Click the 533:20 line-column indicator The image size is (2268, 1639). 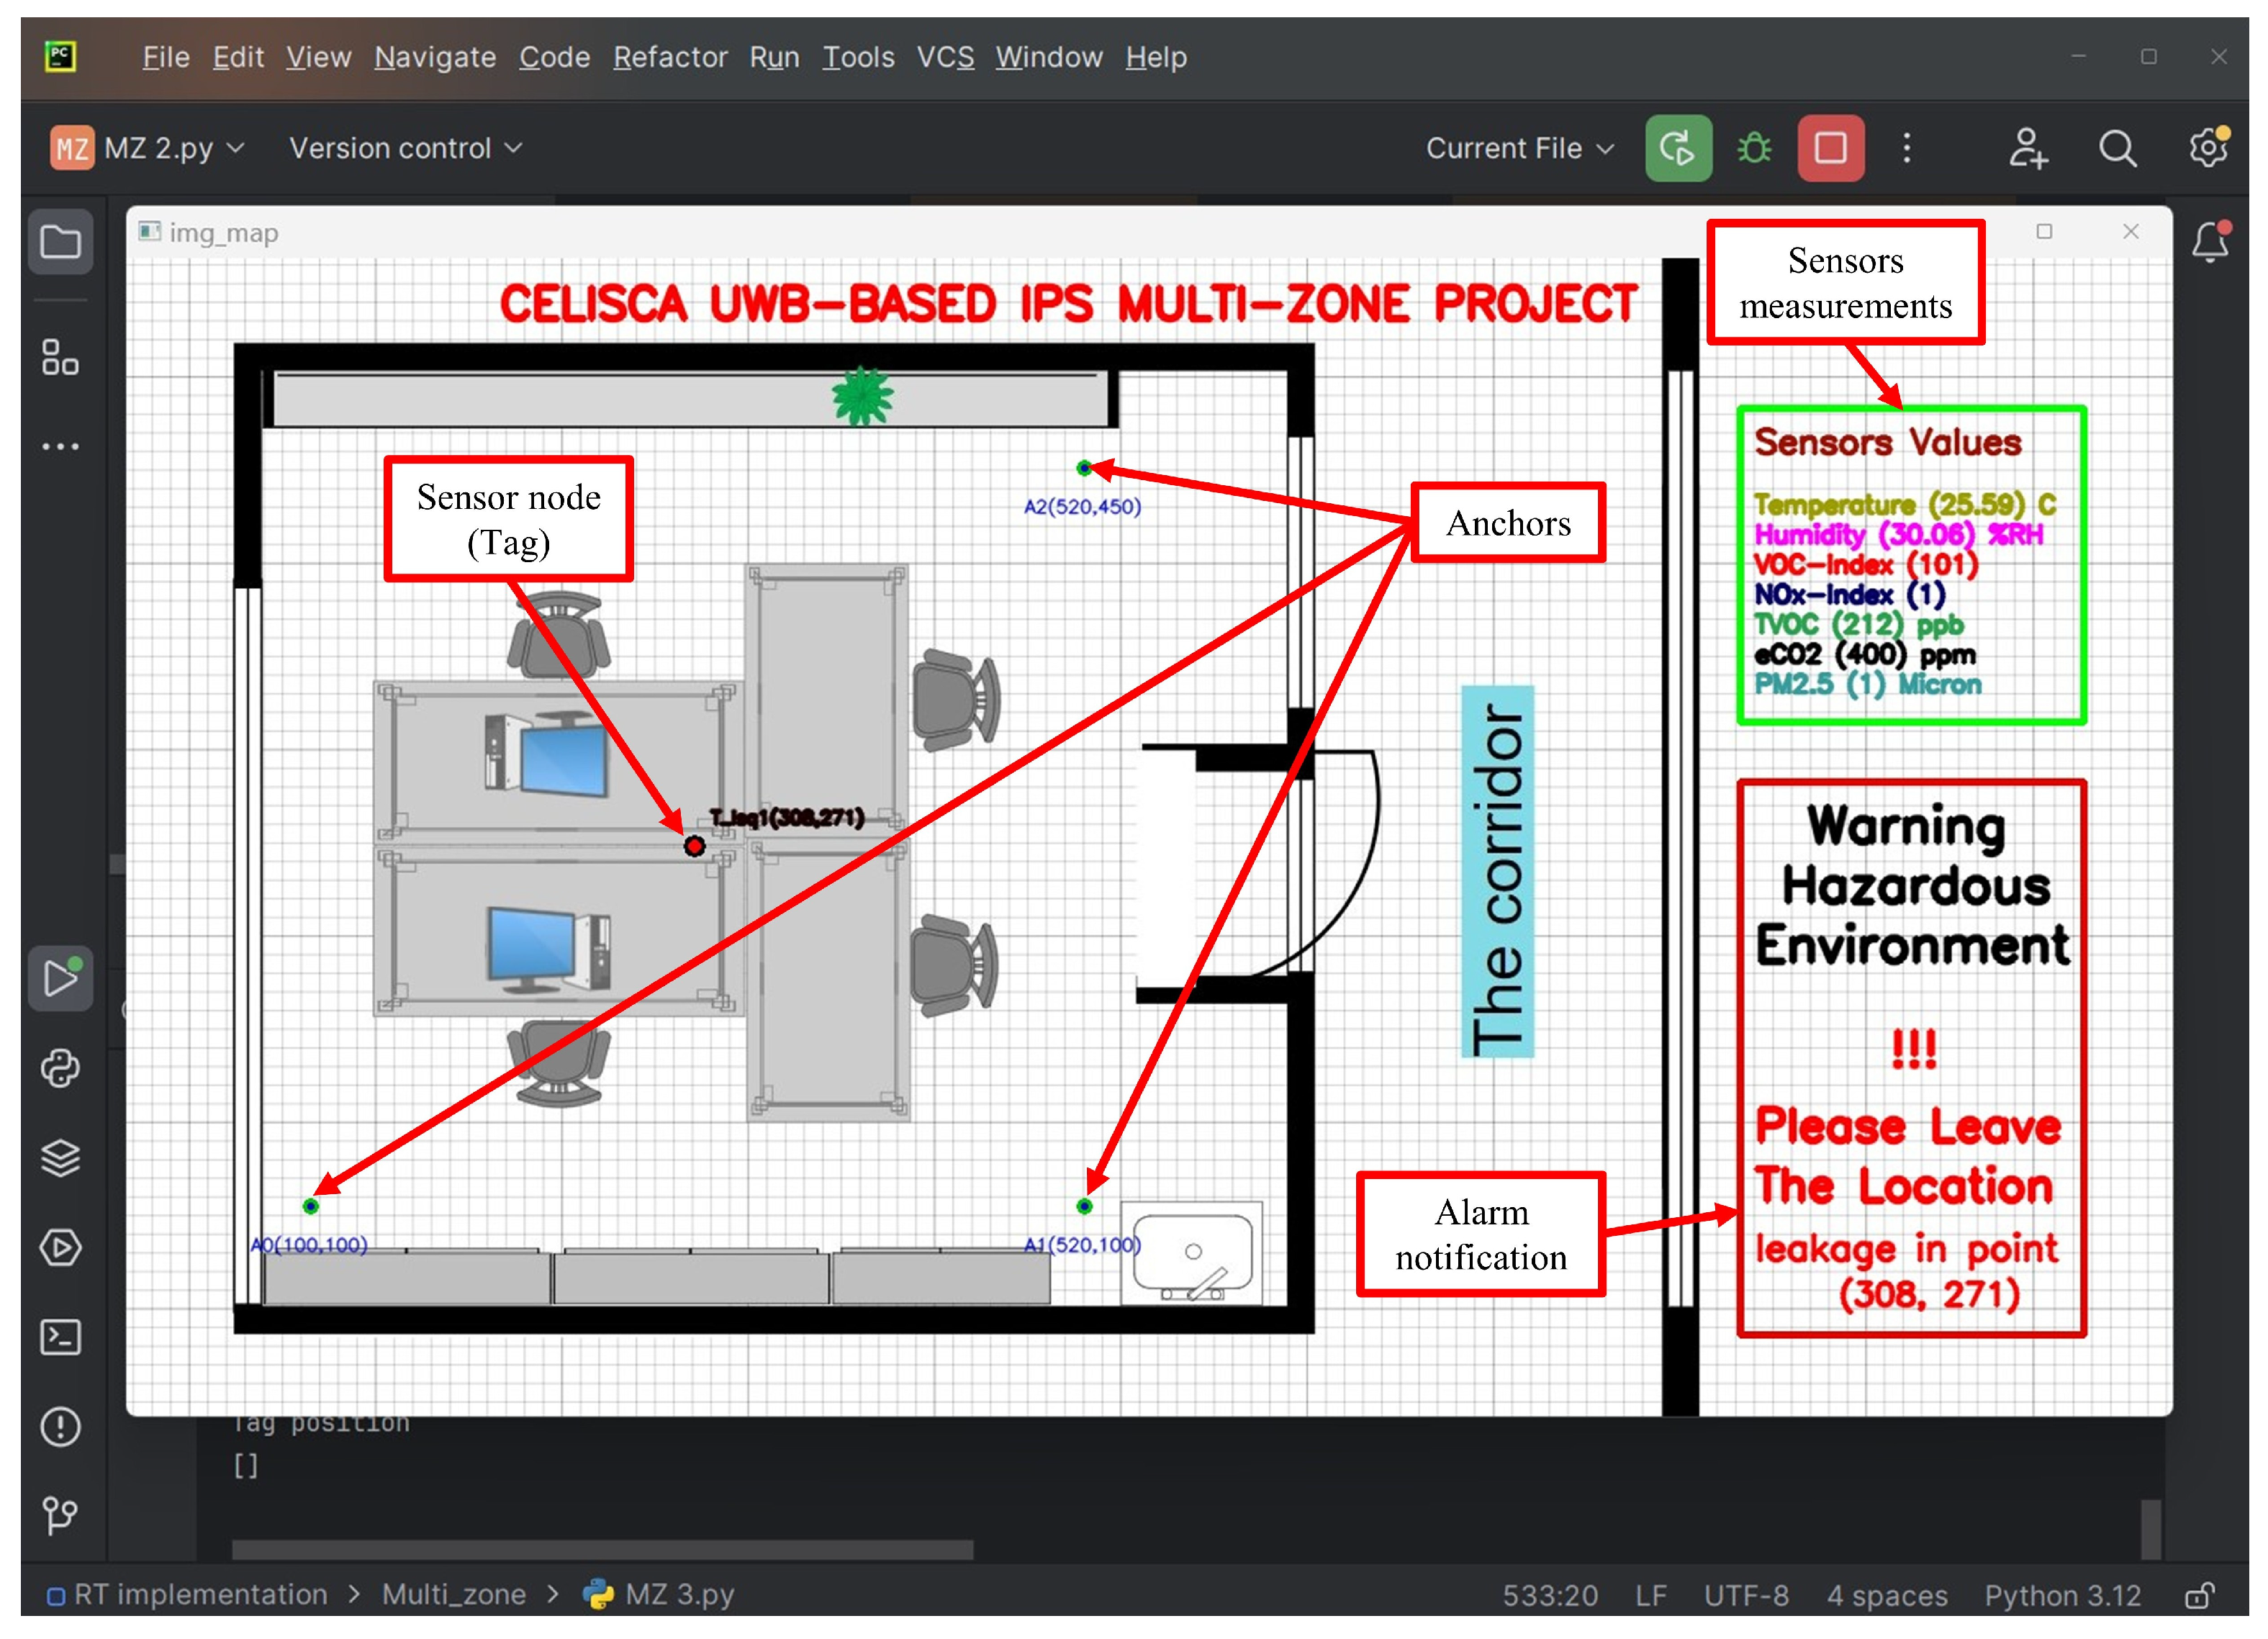click(x=1550, y=1595)
